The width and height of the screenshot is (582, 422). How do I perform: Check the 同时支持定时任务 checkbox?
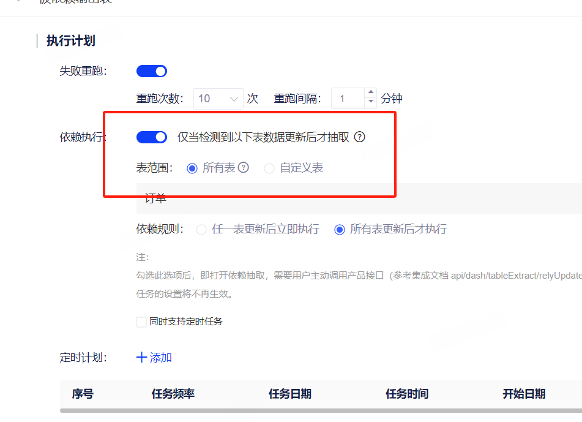pos(141,322)
